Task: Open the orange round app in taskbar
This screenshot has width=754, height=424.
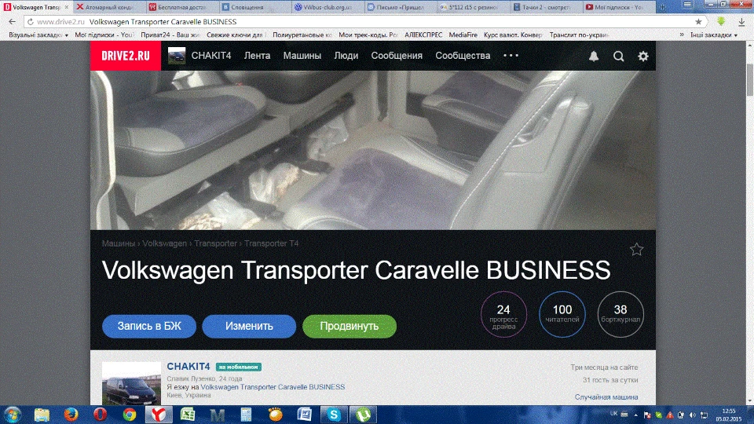Action: pyautogui.click(x=276, y=415)
